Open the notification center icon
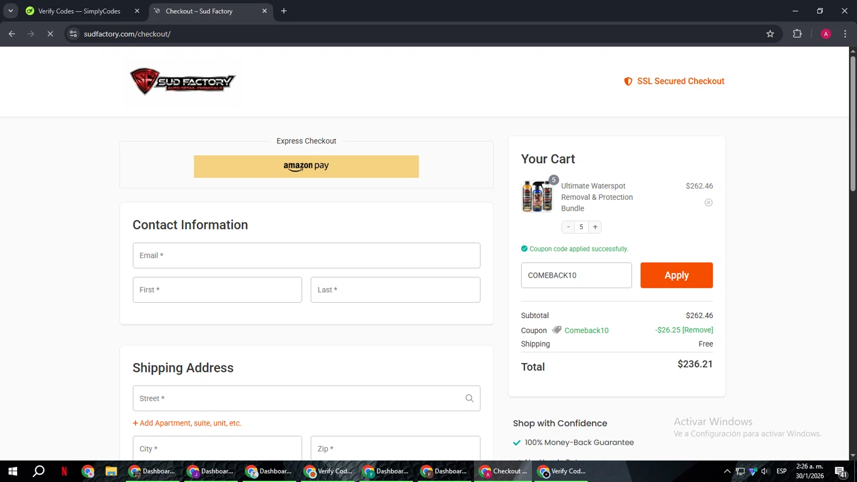The height and width of the screenshot is (482, 857). point(841,472)
